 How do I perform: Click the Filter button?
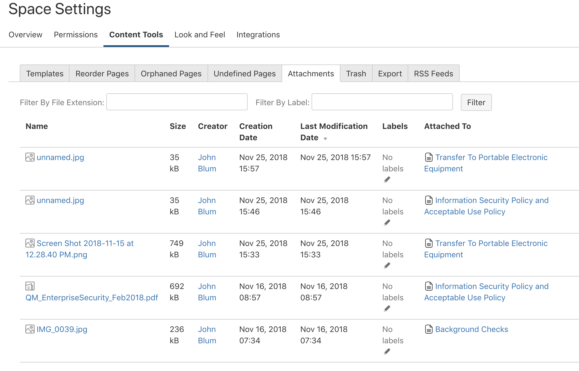click(x=476, y=102)
